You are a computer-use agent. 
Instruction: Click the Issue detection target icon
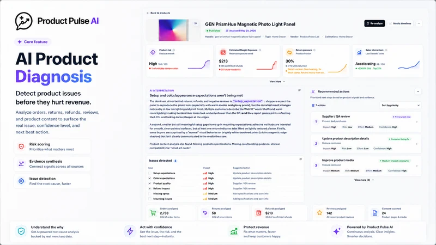[x=21, y=181]
